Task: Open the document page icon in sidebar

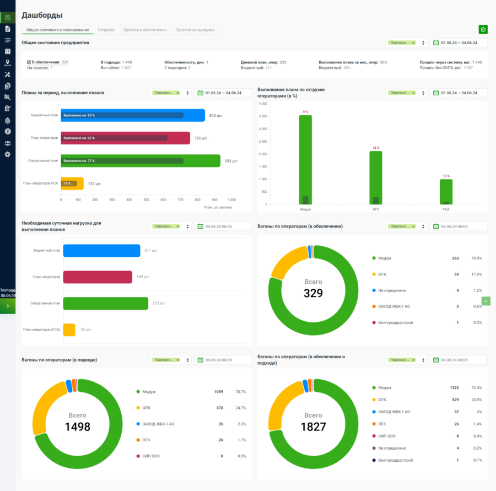Action: click(x=8, y=29)
